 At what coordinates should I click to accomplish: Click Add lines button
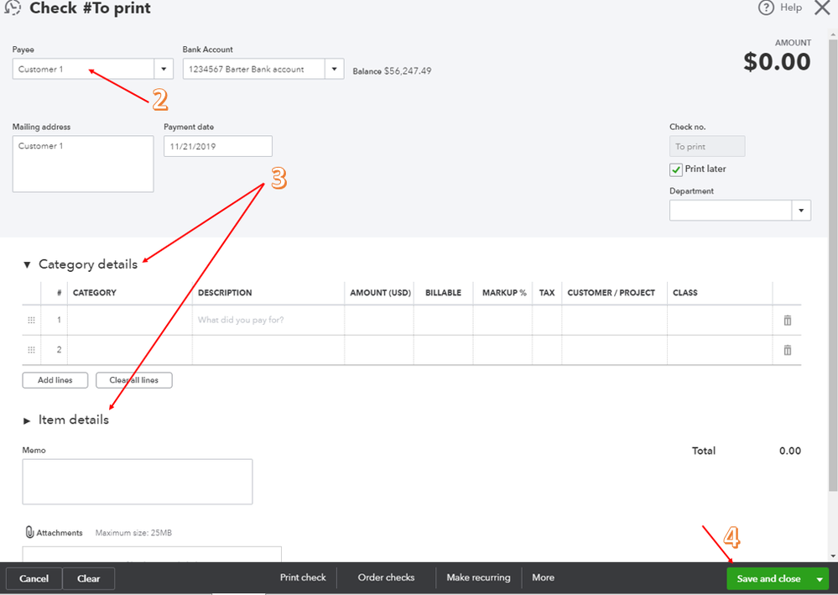[55, 380]
